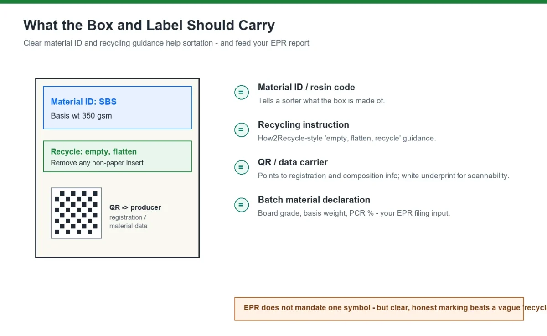This screenshot has width=547, height=336.
Task: Click the icon beside QR / data carrier
Action: (x=241, y=167)
